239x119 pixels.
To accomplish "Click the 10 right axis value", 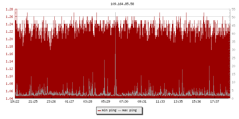I will tap(233, 82).
